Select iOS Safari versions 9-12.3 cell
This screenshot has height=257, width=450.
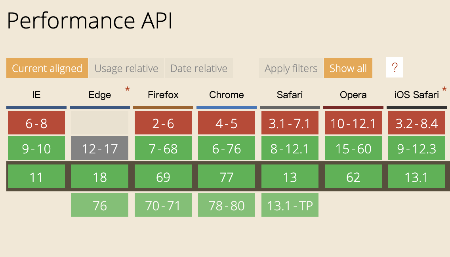tap(417, 148)
